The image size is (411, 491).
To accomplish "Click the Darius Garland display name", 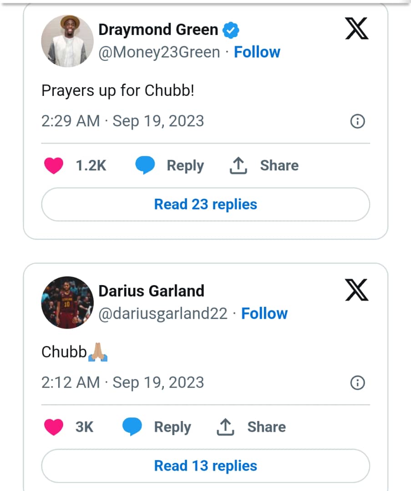I will click(x=151, y=291).
